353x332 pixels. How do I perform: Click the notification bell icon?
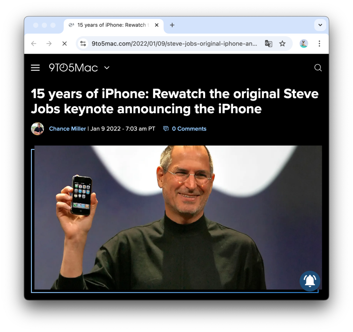click(310, 281)
